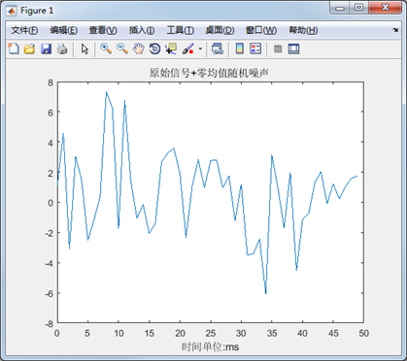Select the Brush data tool
Screen dimensions: 407x361
[187, 49]
